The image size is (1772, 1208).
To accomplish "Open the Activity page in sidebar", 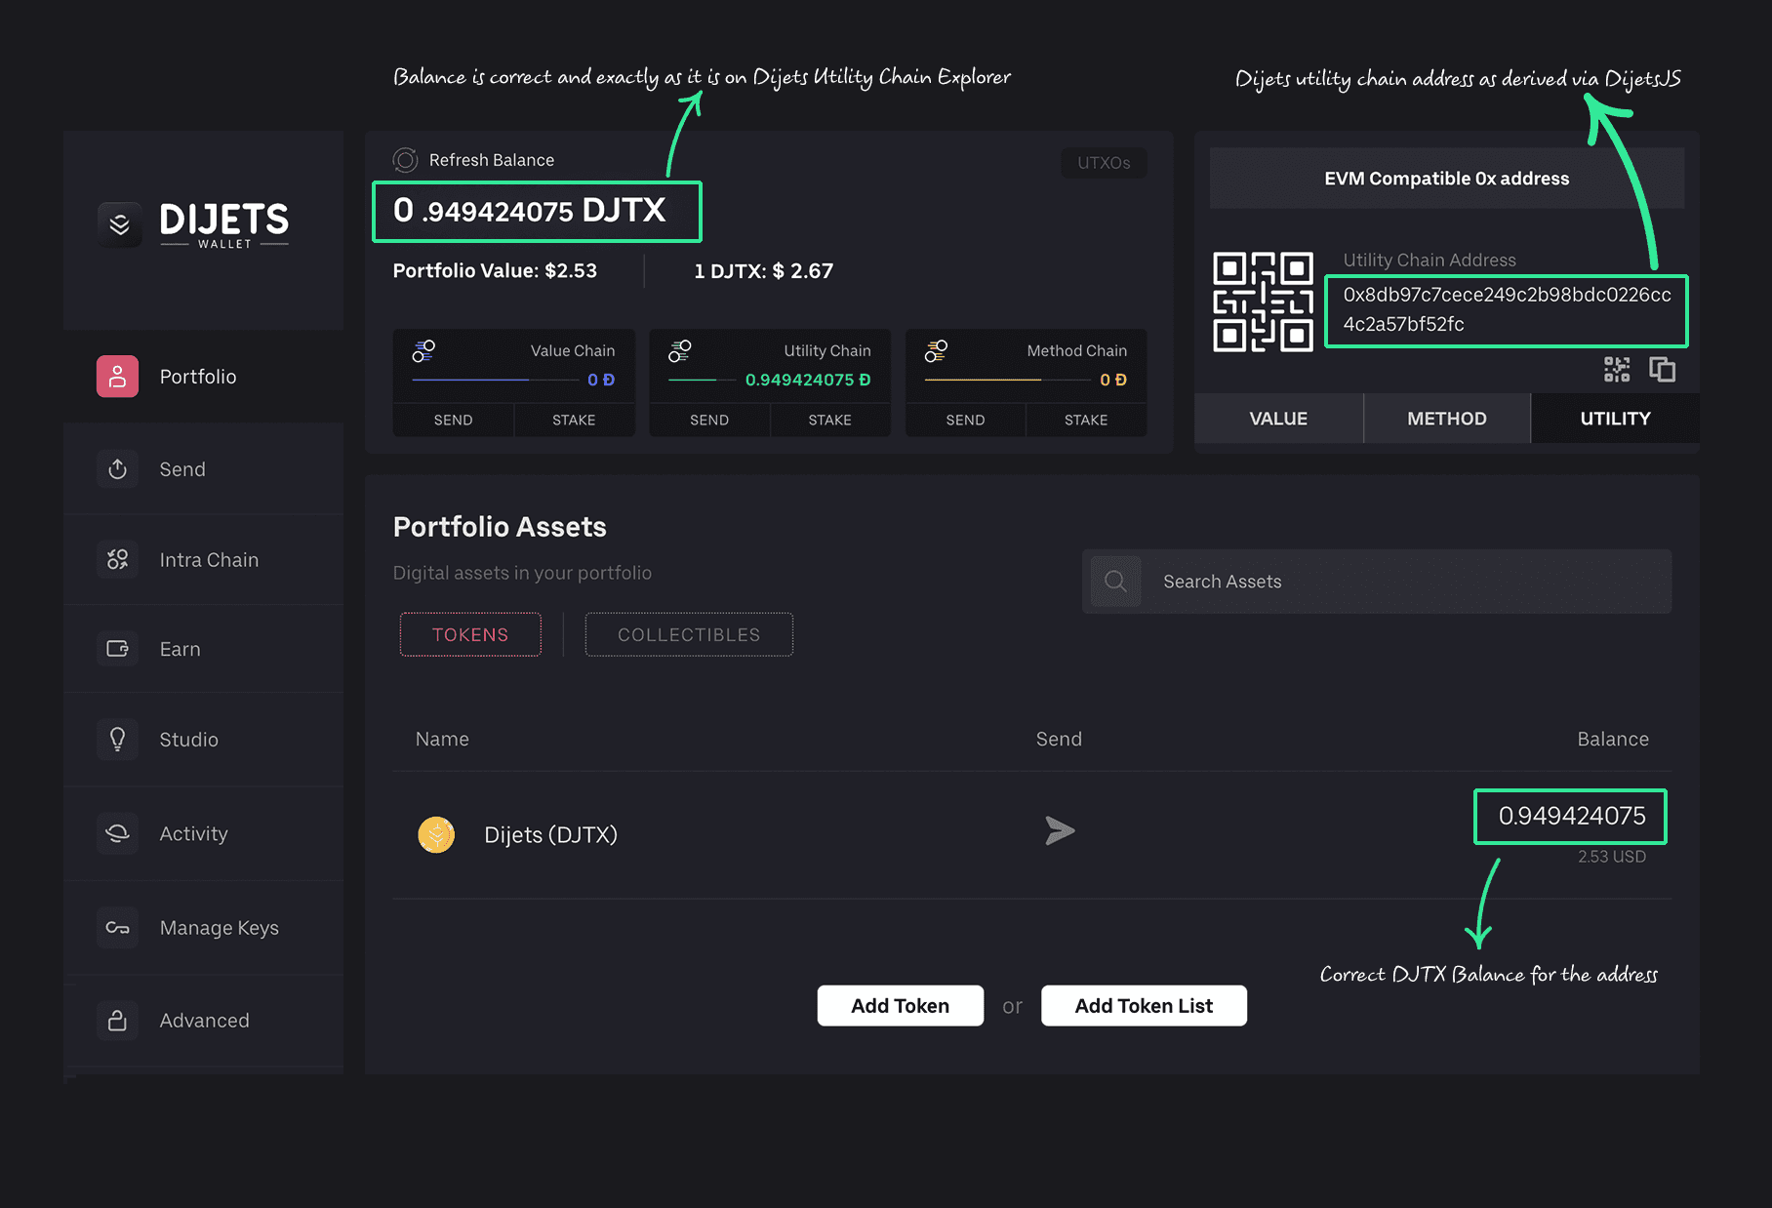I will [193, 834].
